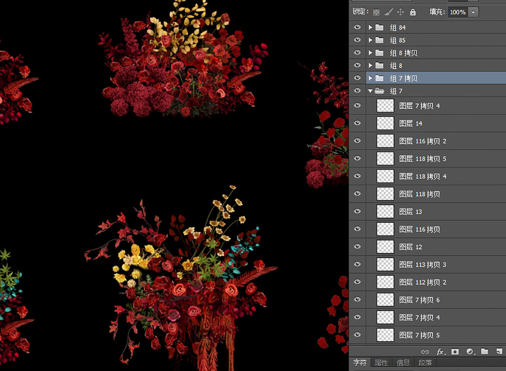Hide the selected 组 7 拷贝 group
Screen dimensions: 506x371
[x=357, y=78]
